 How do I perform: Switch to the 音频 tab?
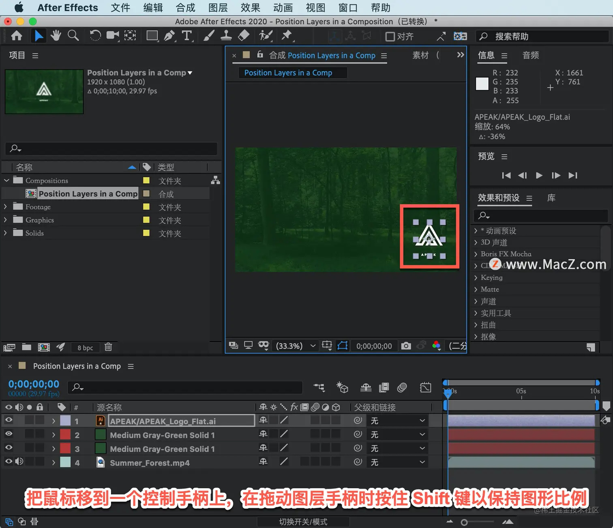click(x=531, y=56)
